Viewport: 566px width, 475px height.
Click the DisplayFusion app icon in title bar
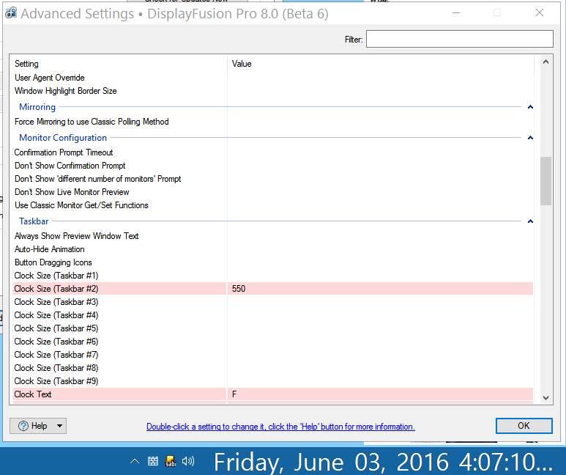click(11, 13)
